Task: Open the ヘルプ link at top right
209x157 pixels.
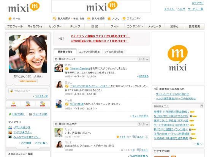Action: [x=181, y=9]
